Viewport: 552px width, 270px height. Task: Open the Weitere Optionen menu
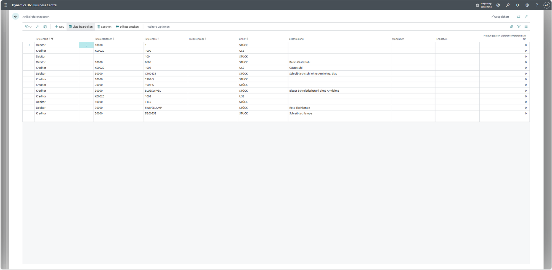(x=158, y=27)
